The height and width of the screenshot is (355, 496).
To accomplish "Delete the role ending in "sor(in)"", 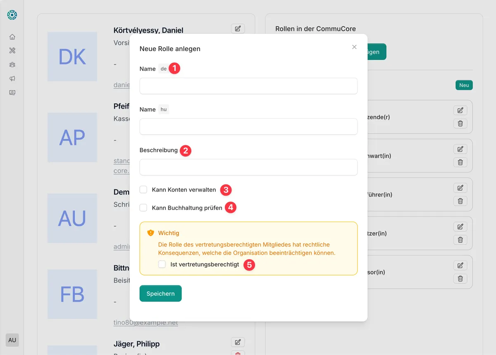I will (x=460, y=279).
